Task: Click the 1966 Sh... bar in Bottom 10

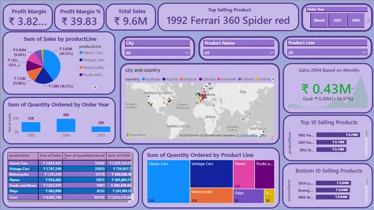Action: (x=333, y=197)
